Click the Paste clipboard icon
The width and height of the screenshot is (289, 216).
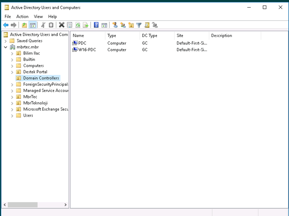(51, 25)
